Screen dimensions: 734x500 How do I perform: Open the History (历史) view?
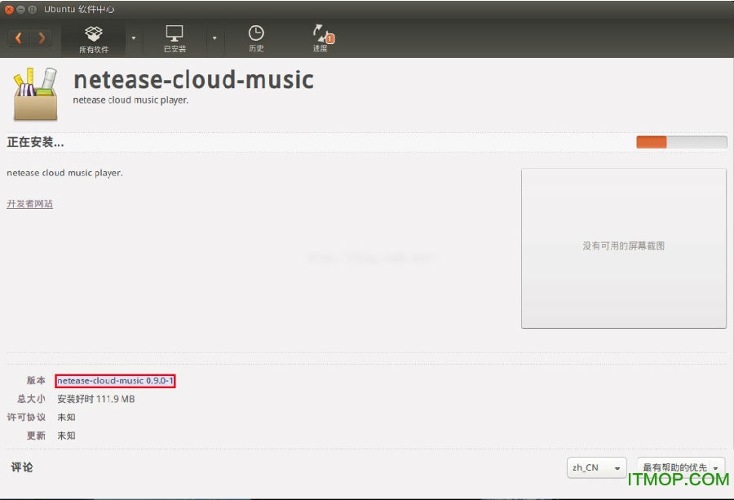coord(256,39)
